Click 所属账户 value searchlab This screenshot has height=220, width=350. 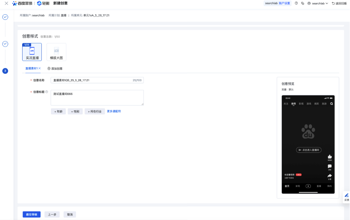[x=38, y=15]
